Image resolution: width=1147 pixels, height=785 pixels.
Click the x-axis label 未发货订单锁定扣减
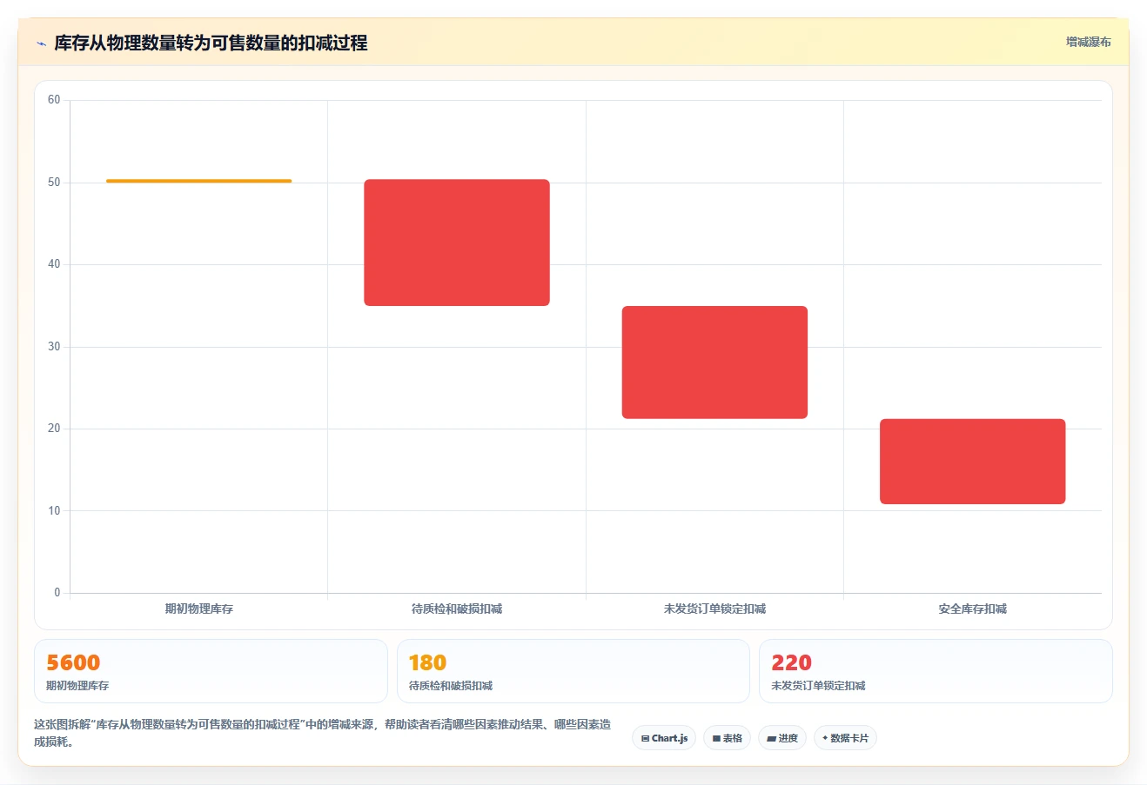point(714,609)
